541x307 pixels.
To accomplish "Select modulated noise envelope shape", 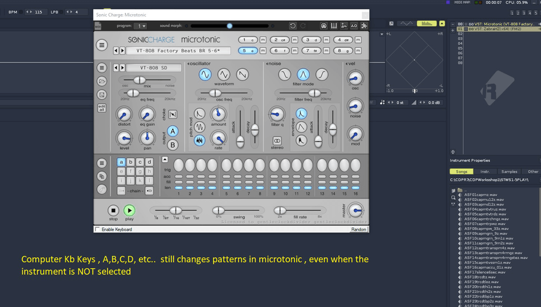I will pos(301,140).
